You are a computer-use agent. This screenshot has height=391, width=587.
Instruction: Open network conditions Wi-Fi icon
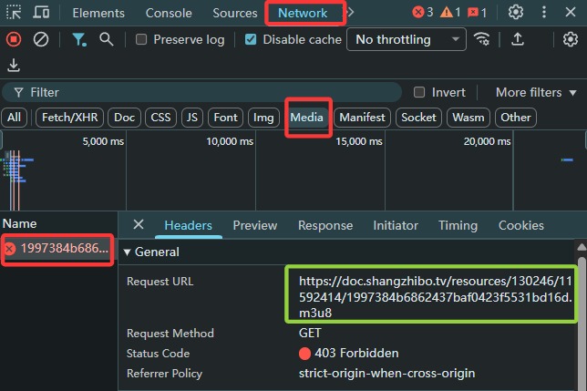coord(481,39)
